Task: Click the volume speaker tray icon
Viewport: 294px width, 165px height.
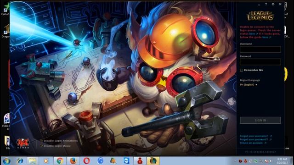Action: (271, 161)
